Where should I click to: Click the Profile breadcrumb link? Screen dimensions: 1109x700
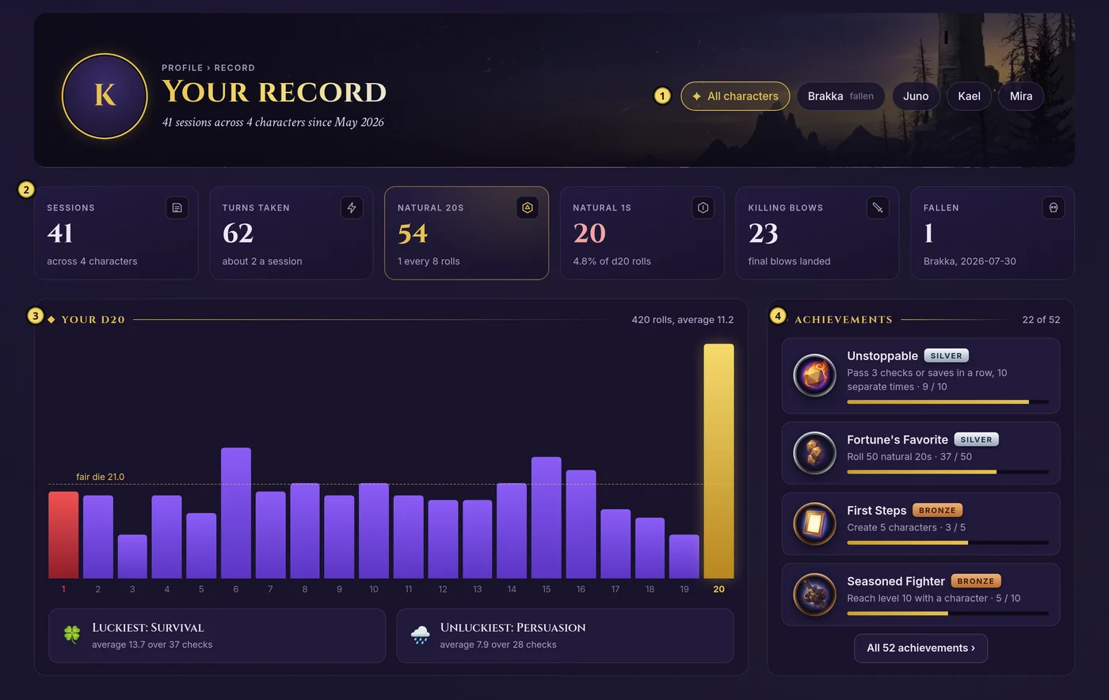click(x=181, y=68)
